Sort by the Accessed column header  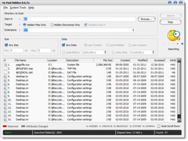(x=156, y=60)
